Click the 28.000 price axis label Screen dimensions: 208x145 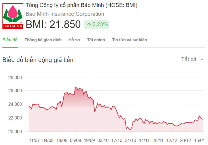click(15, 77)
